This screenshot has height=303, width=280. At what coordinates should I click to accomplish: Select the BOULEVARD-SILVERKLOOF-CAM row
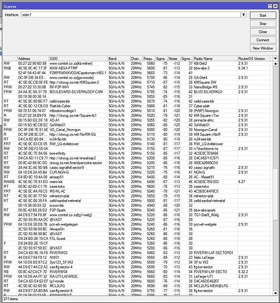[138, 92]
